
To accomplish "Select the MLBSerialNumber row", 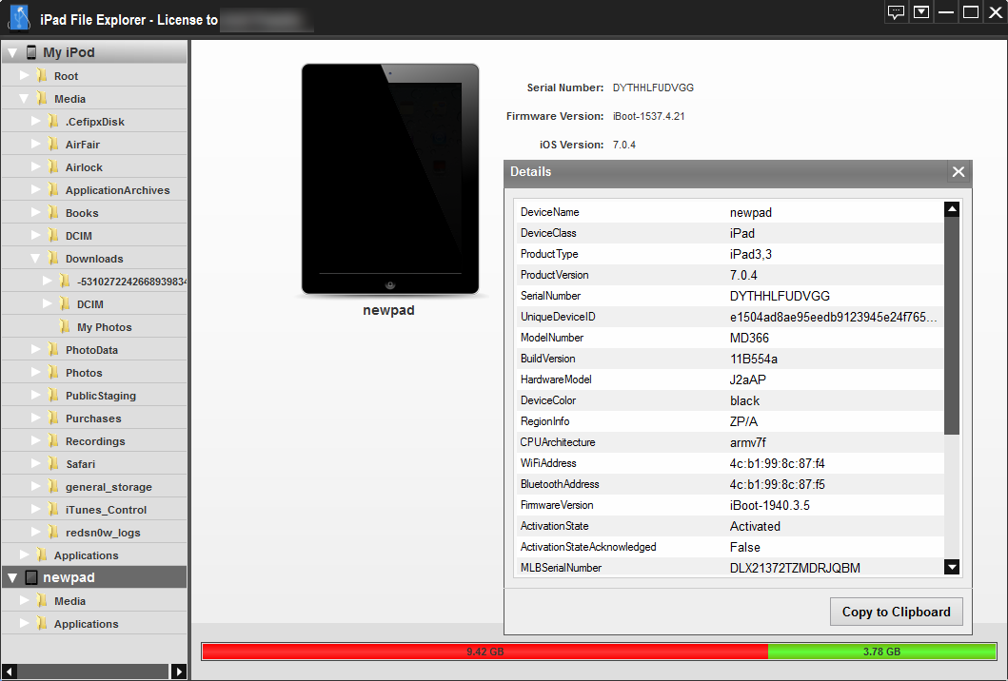I will coord(728,567).
